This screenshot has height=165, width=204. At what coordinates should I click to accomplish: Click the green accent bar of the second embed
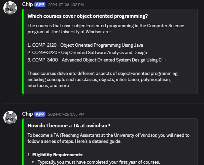tap(23, 141)
